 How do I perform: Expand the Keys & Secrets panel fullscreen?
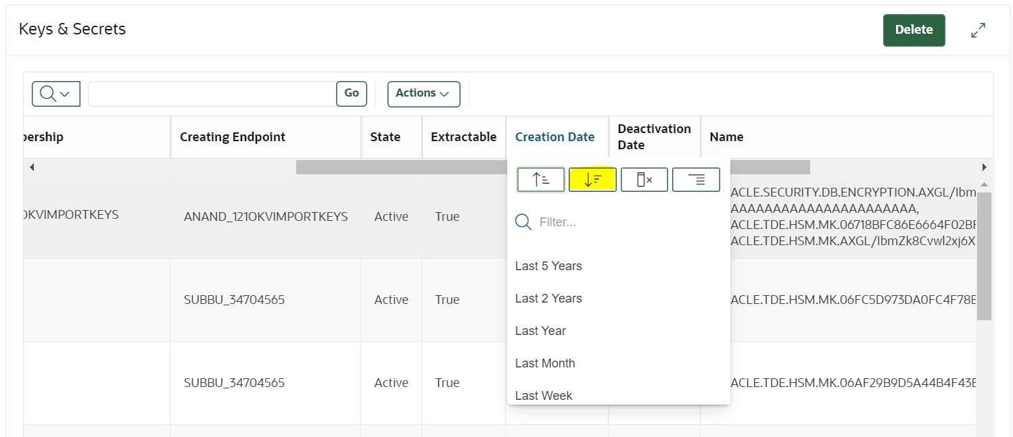[x=978, y=30]
